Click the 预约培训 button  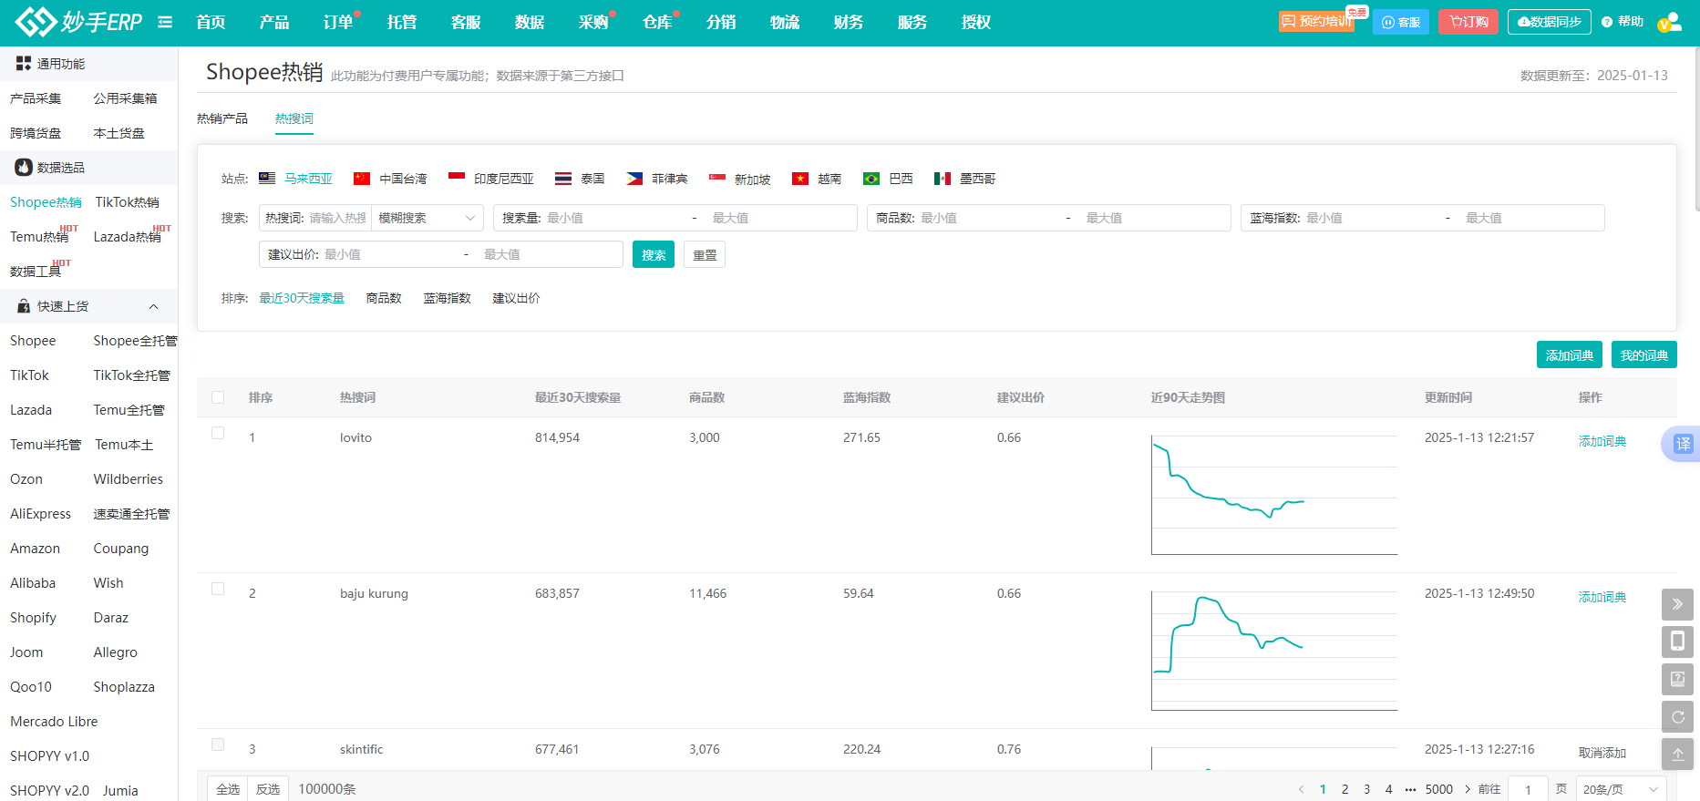pos(1316,22)
